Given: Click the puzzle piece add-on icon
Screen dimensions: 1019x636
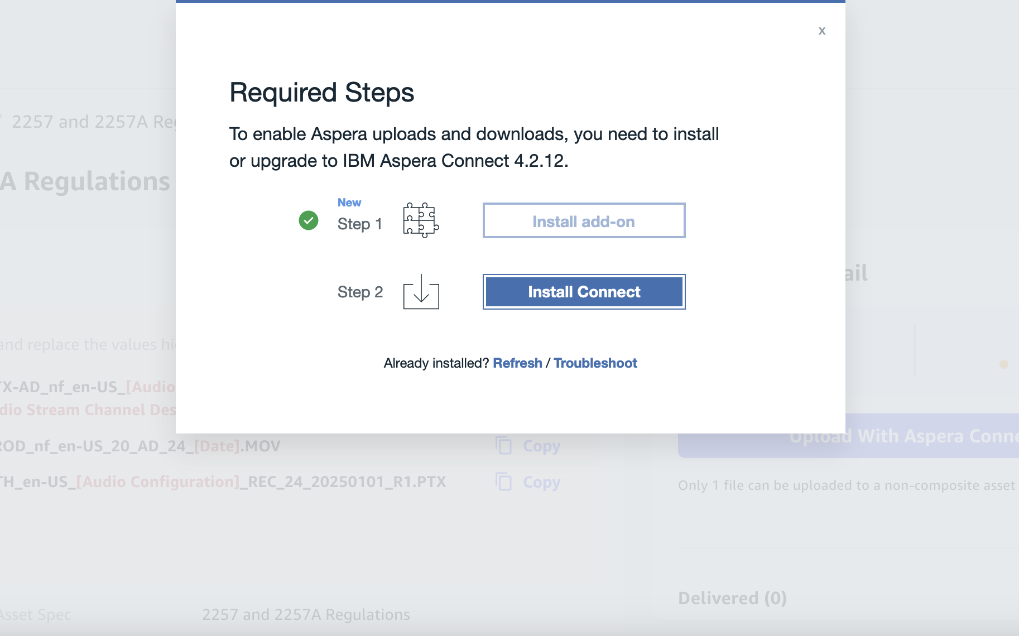Looking at the screenshot, I should [x=421, y=220].
